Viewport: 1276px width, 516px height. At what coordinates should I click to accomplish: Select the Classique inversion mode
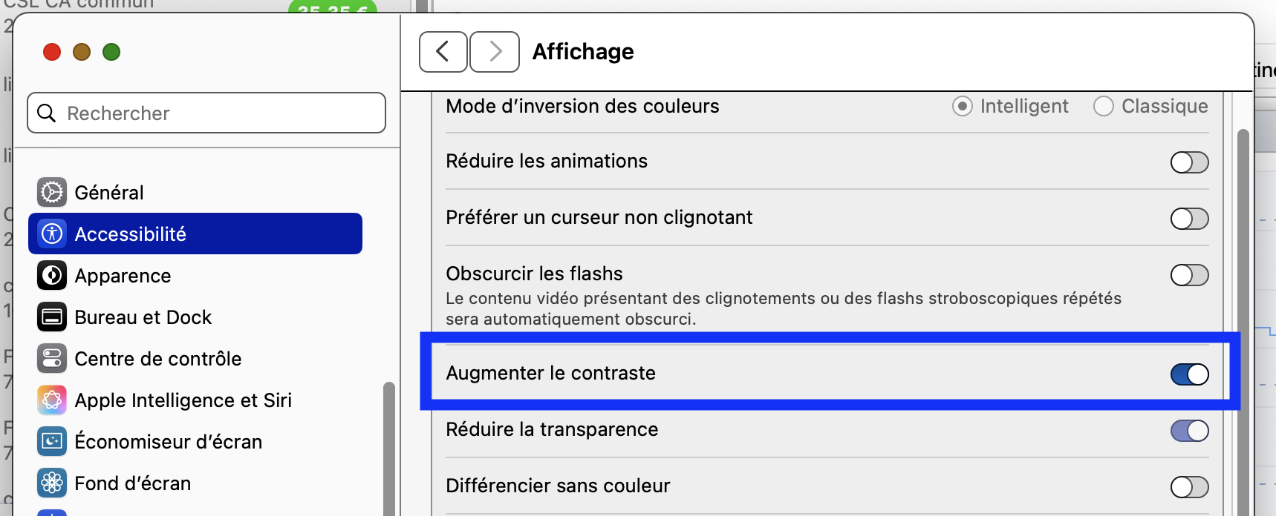click(1104, 106)
